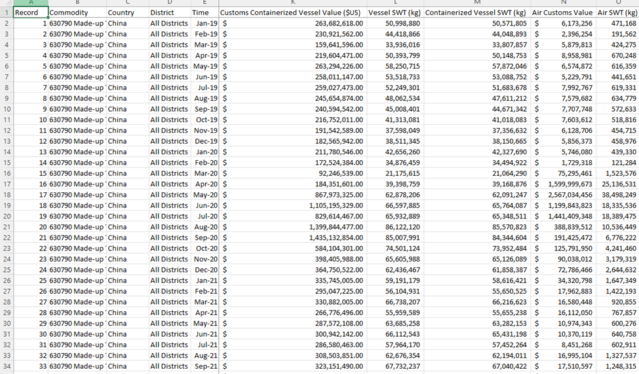Image resolution: width=639 pixels, height=374 pixels.
Task: Click Record cell with value 17
Action: [31, 195]
